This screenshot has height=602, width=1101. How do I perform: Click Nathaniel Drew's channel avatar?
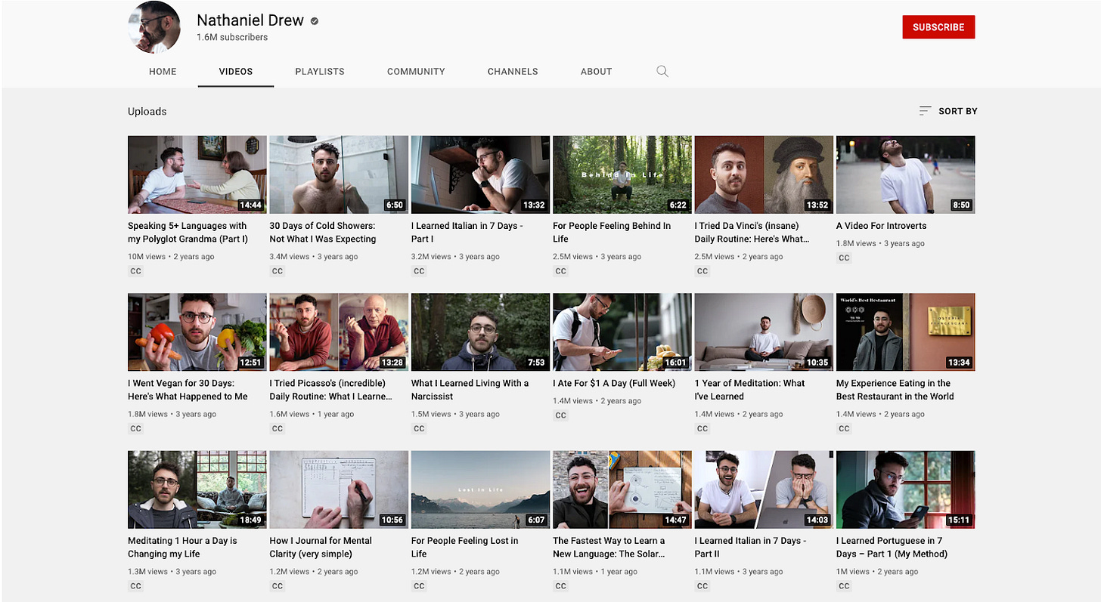154,27
